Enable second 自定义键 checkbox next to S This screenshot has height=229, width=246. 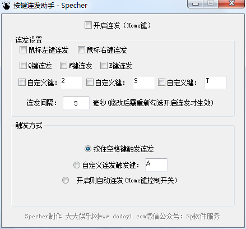90,83
